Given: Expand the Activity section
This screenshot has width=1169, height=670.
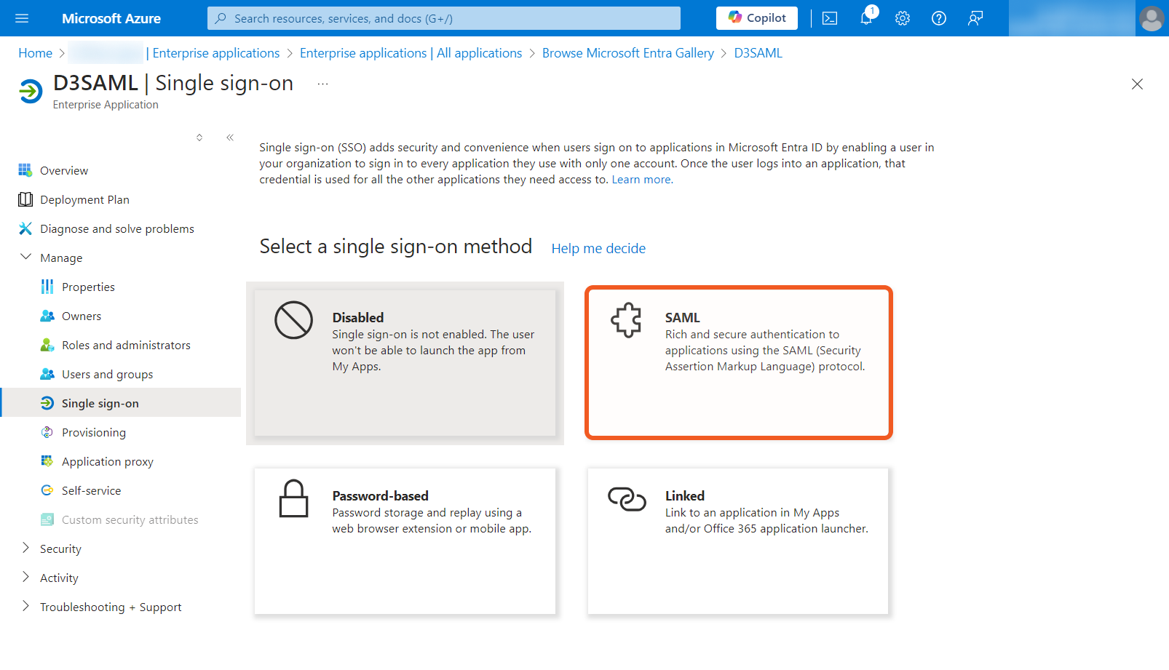Looking at the screenshot, I should pos(26,578).
